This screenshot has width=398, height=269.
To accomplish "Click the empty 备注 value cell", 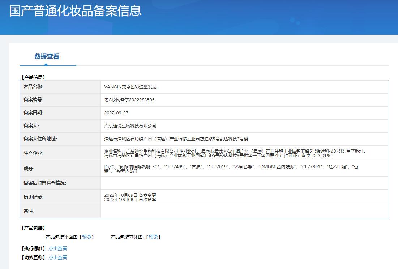I will [244, 212].
